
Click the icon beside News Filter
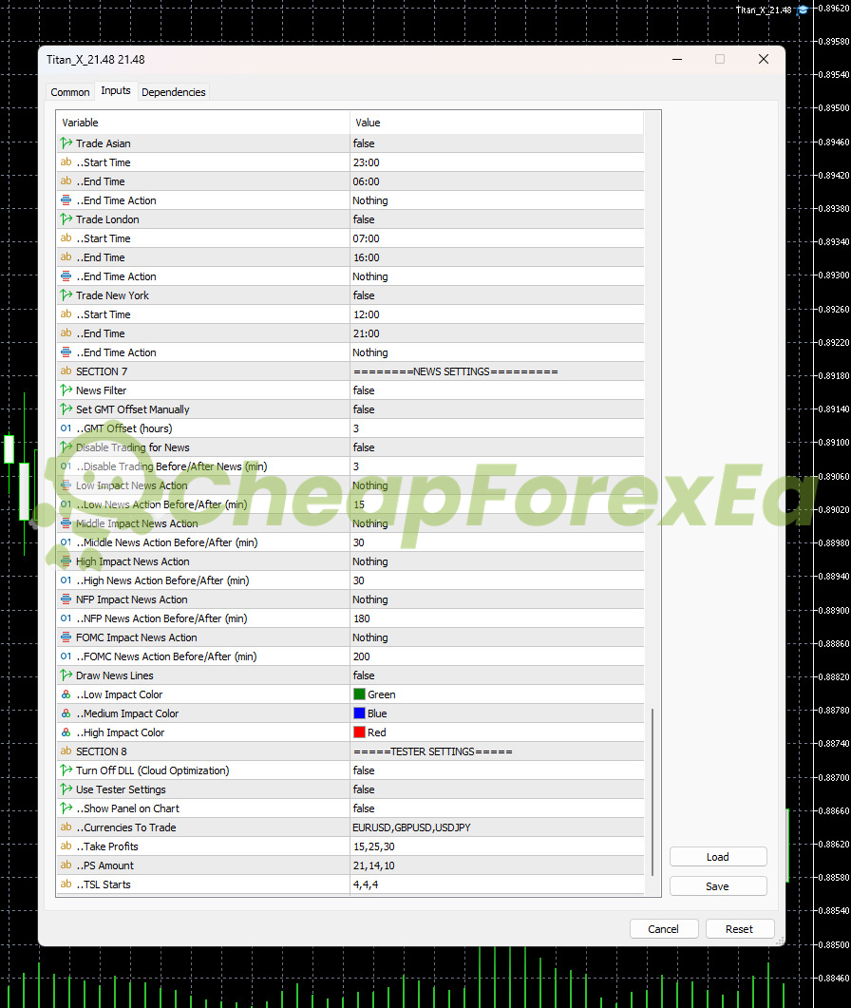coord(66,390)
